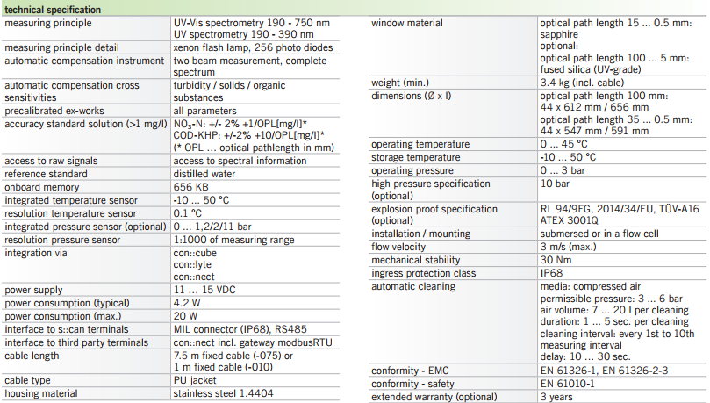Select the 'integration via' label
710x403 pixels.
tap(36, 253)
